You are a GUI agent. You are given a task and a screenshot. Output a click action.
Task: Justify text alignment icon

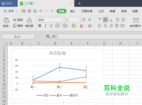tap(117, 25)
